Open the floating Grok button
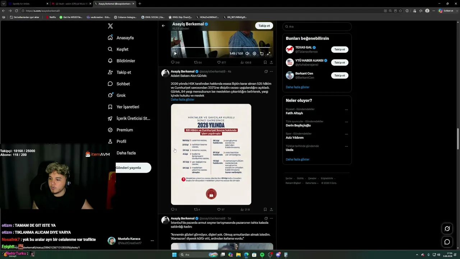 (x=447, y=228)
